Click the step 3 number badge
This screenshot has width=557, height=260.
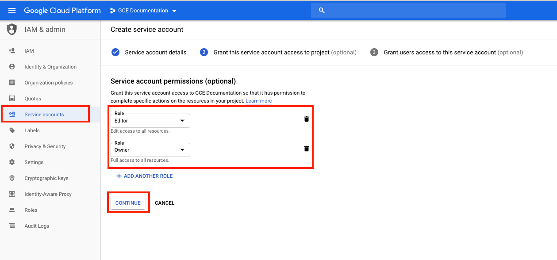click(374, 52)
